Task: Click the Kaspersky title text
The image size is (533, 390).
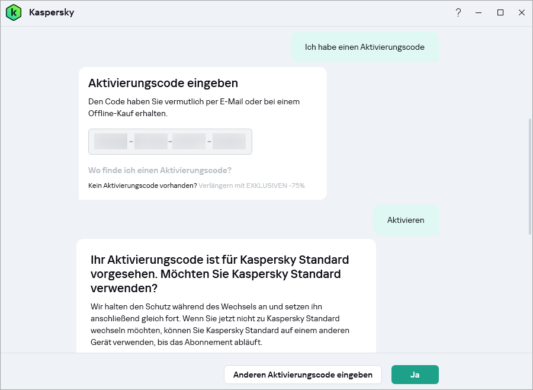Action: pos(52,12)
